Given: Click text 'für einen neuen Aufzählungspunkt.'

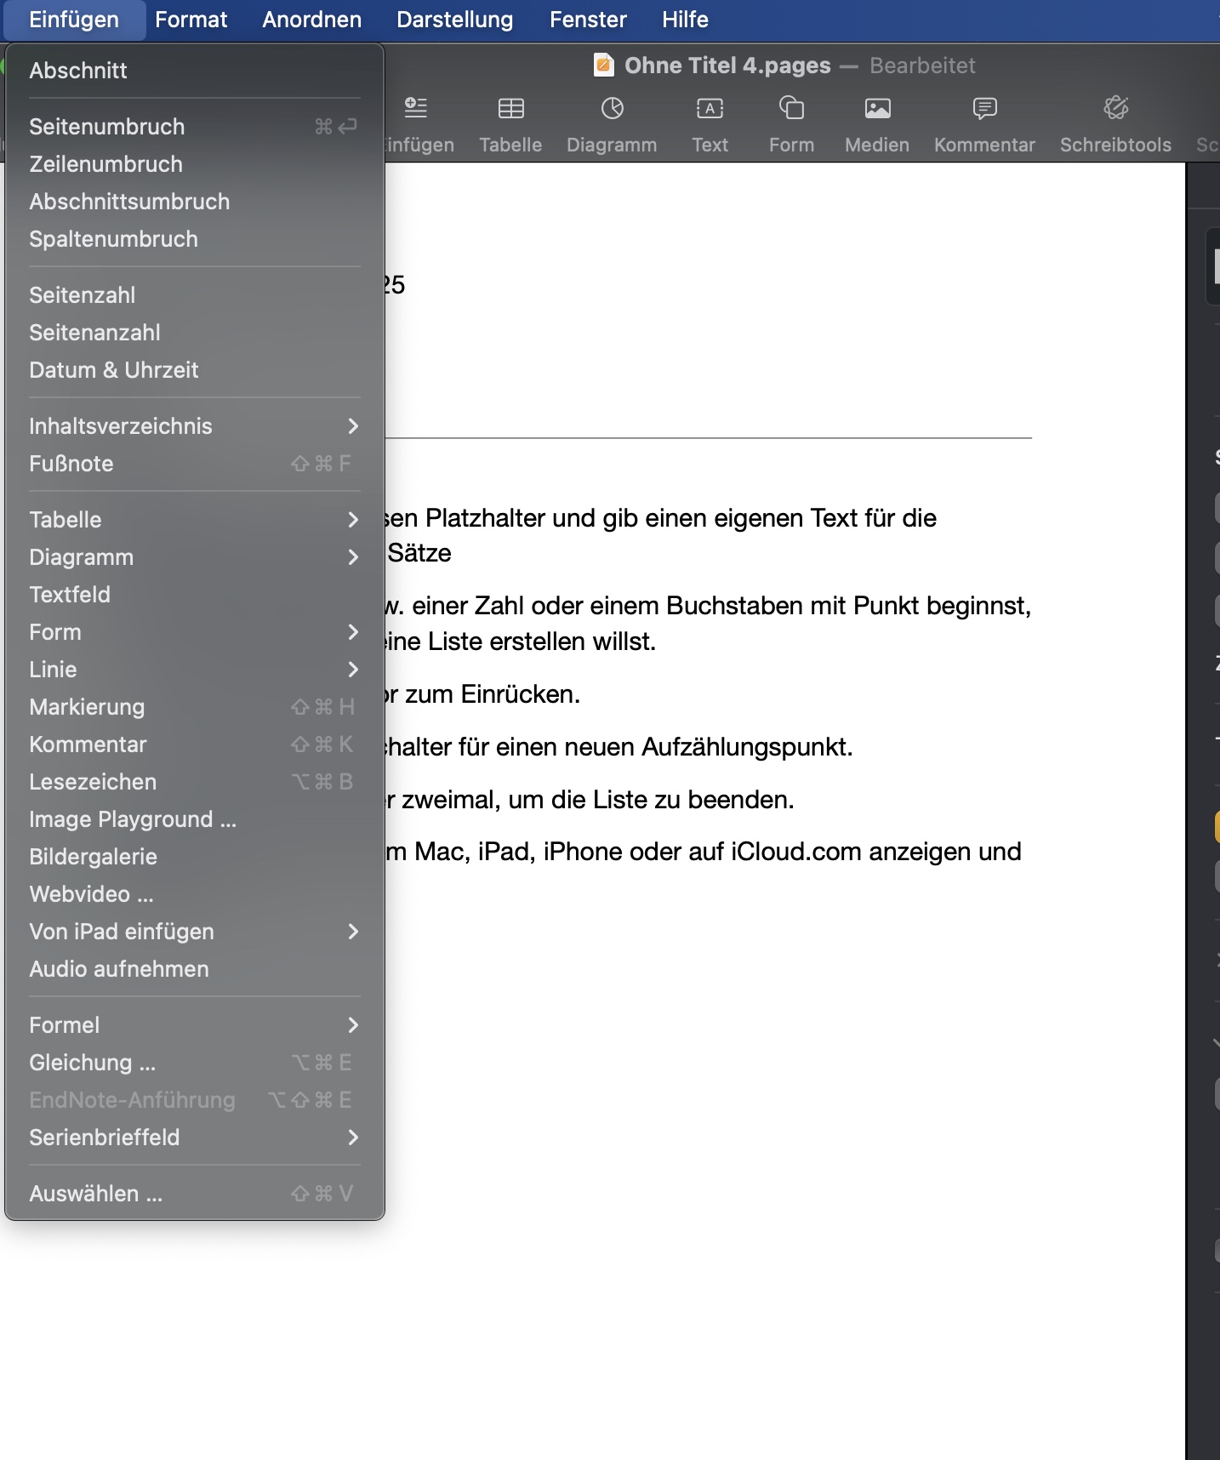Looking at the screenshot, I should point(656,747).
